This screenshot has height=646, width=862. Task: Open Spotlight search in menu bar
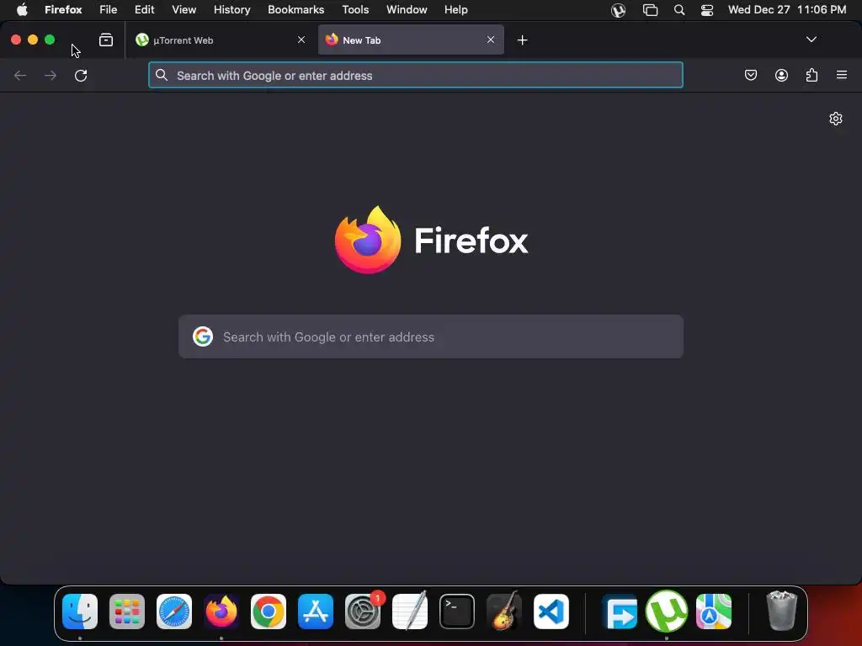[x=679, y=10]
